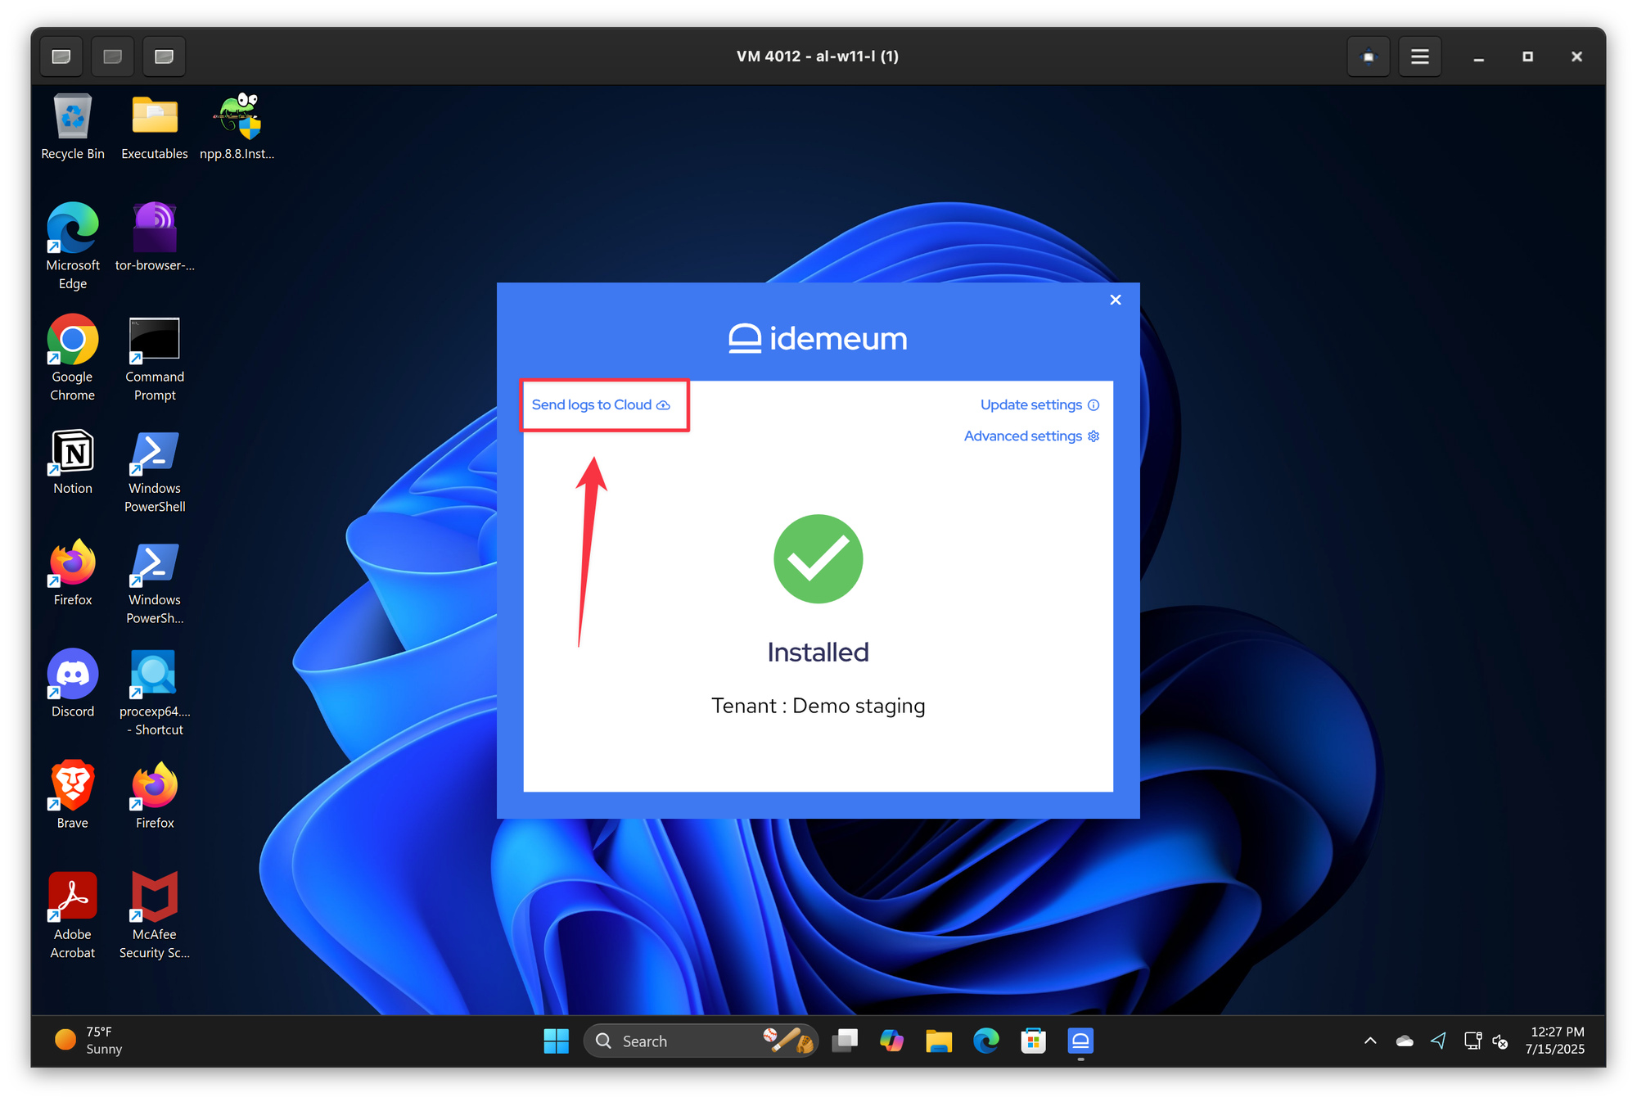
Task: Show hidden system tray icons chevron
Action: point(1370,1041)
